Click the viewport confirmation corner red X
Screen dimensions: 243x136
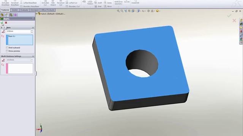(x=234, y=20)
